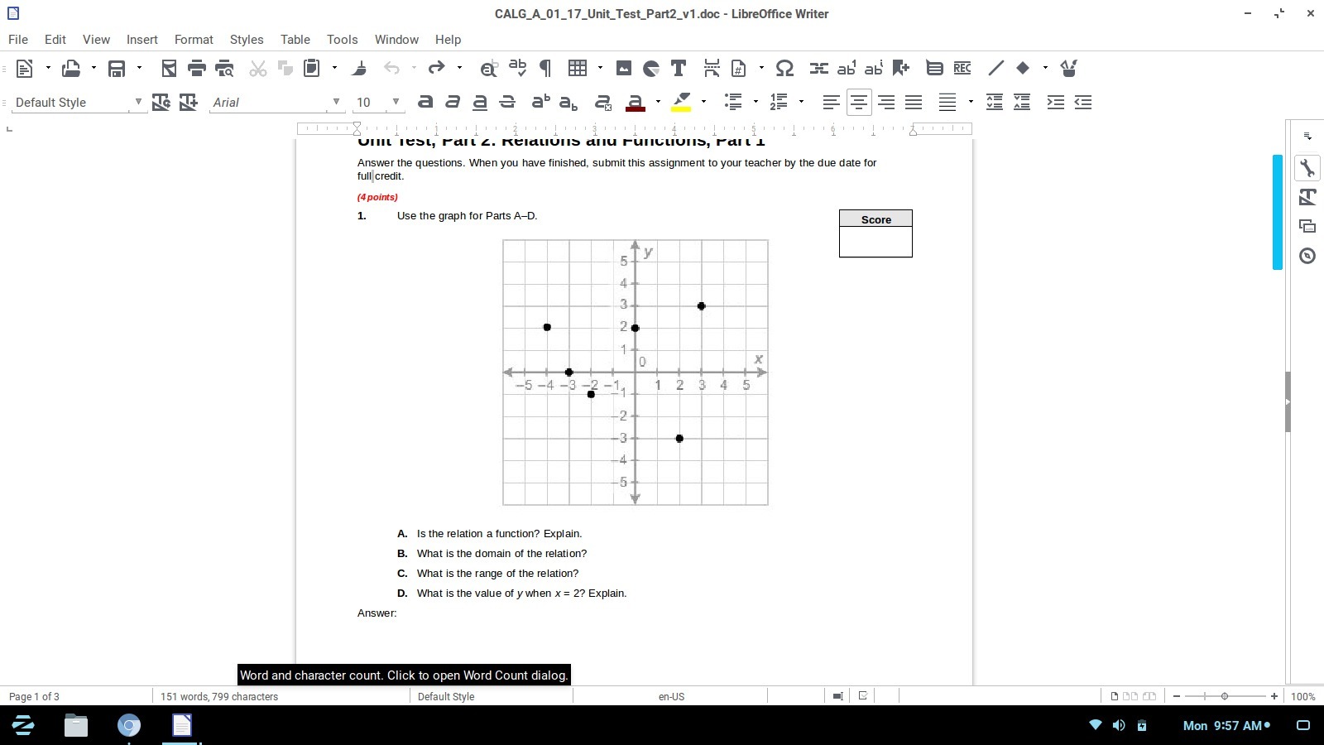This screenshot has width=1324, height=745.
Task: Open the Tools menu
Action: tap(343, 40)
